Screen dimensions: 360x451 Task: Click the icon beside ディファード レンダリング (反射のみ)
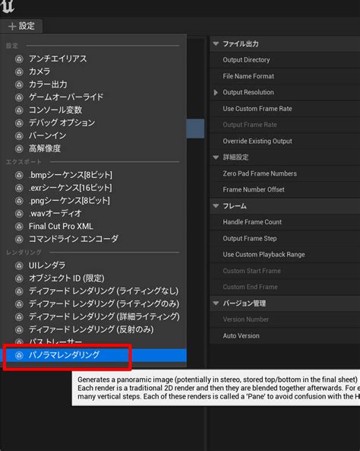pyautogui.click(x=19, y=329)
